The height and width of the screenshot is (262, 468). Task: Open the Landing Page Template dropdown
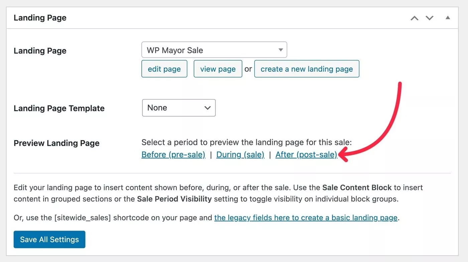(179, 108)
